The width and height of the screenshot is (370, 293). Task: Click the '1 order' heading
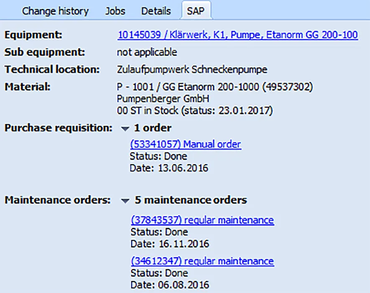pos(153,128)
